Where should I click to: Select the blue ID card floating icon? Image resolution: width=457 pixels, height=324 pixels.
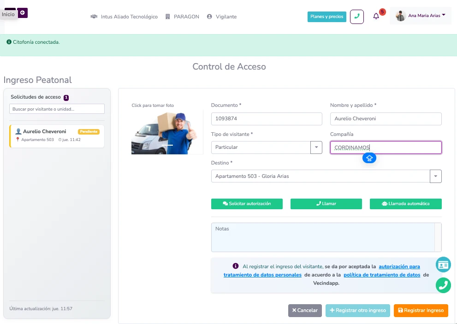tap(443, 265)
